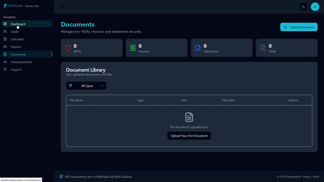The width and height of the screenshot is (324, 182).
Task: Click the Upload Document button
Action: (299, 27)
